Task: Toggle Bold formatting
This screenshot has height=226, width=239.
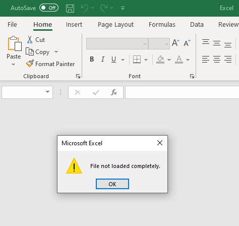Action: coord(92,59)
